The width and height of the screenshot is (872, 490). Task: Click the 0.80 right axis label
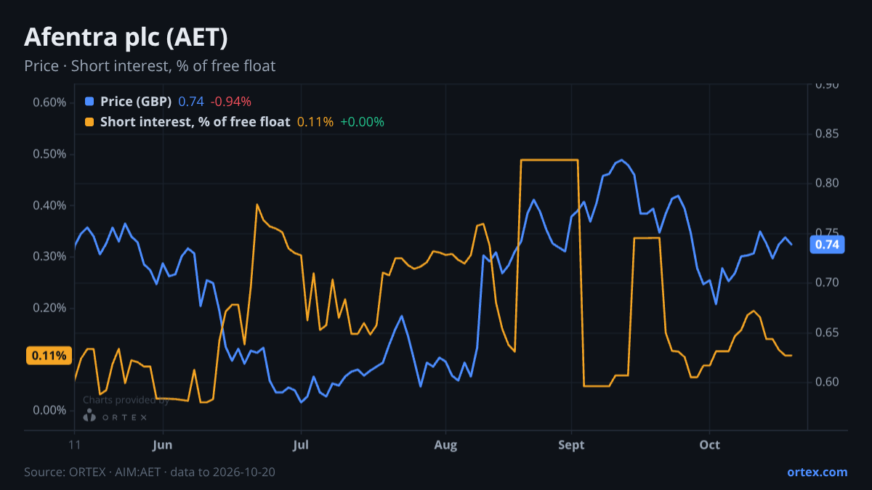[x=827, y=183]
